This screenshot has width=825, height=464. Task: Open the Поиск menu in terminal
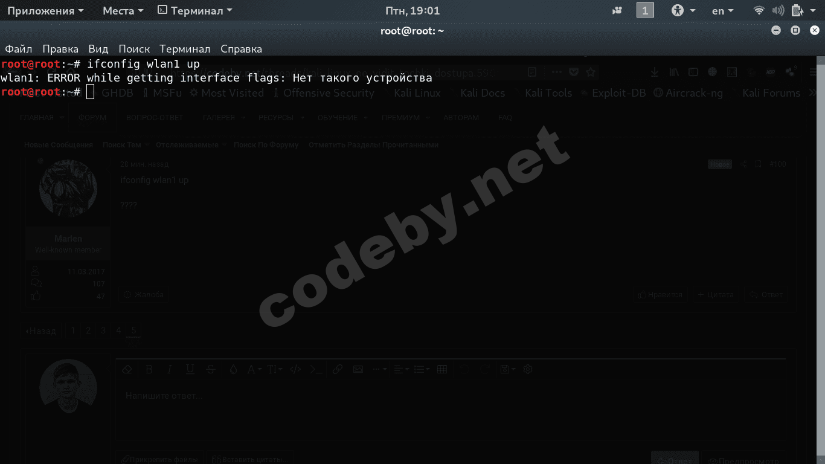pyautogui.click(x=134, y=49)
